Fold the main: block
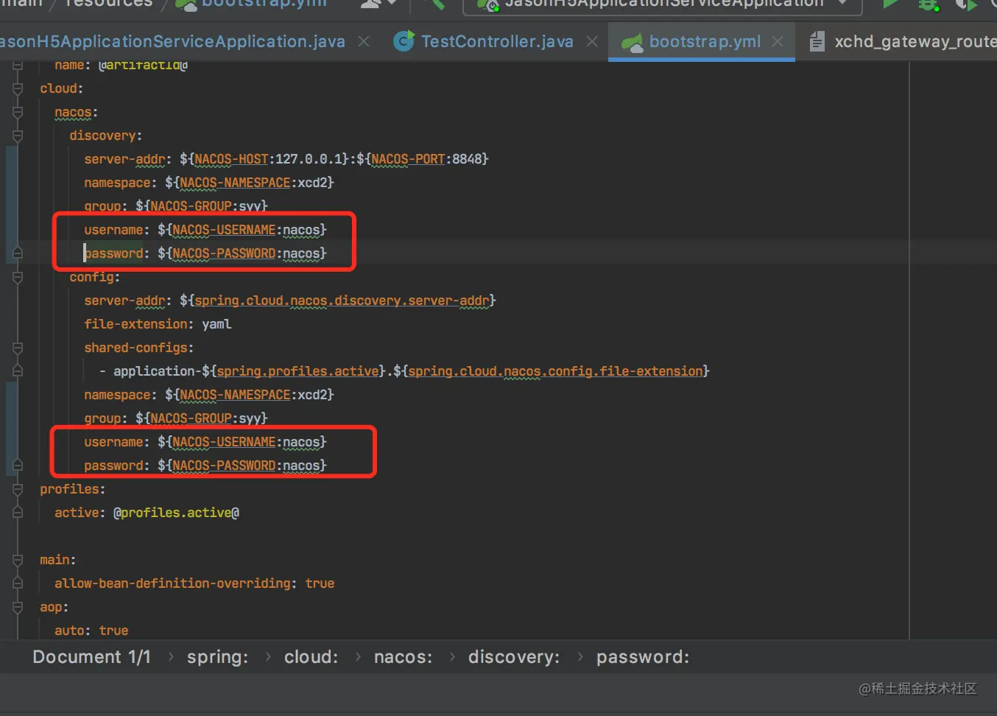Screen dimensions: 997x716 pos(18,560)
